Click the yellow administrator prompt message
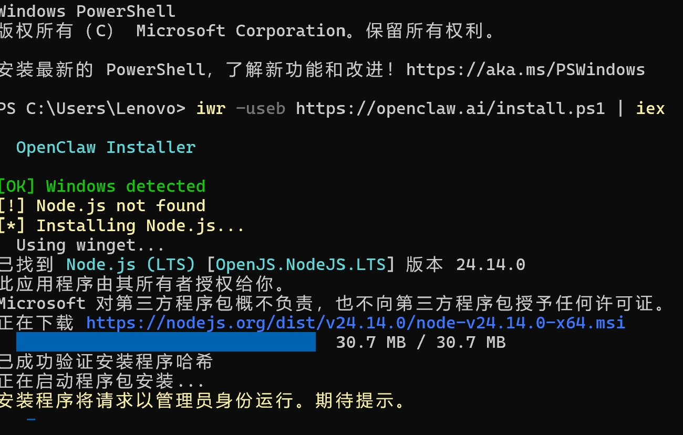This screenshot has width=683, height=435. (x=203, y=401)
